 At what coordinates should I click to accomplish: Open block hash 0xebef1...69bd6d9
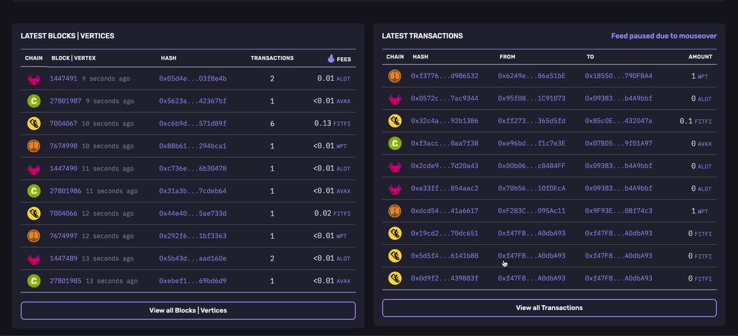(193, 281)
